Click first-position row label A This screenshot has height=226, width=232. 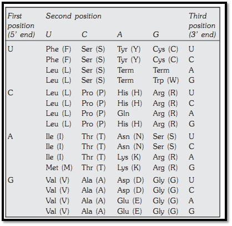11,136
